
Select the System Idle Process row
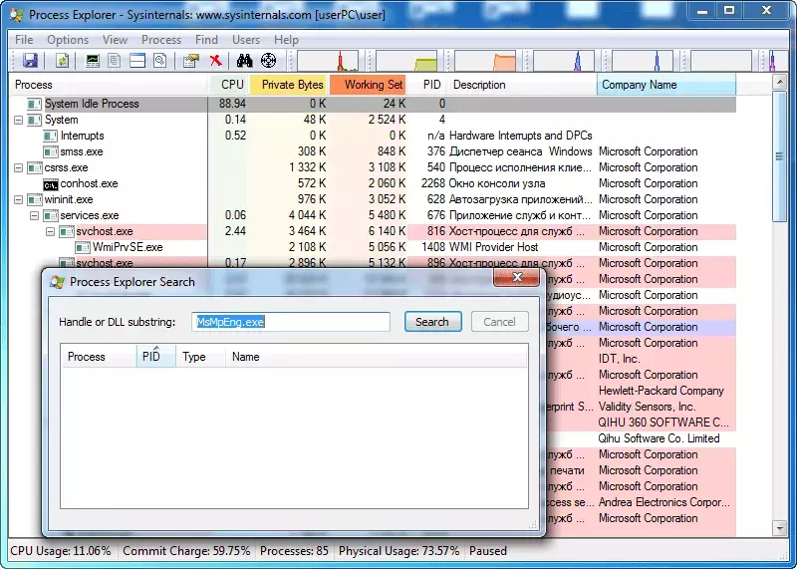click(x=373, y=105)
